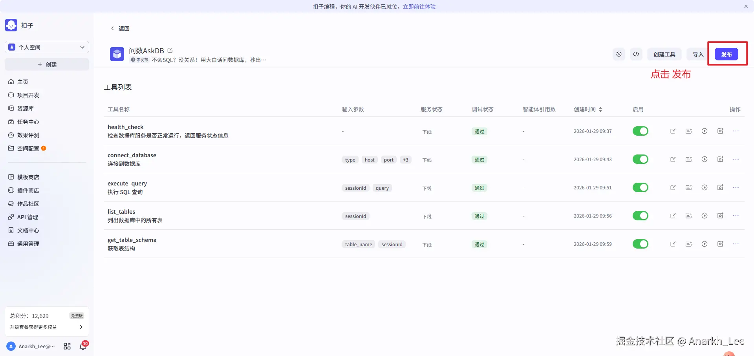Click the apps grid icon beside the bell
Image resolution: width=754 pixels, height=356 pixels.
pos(67,346)
